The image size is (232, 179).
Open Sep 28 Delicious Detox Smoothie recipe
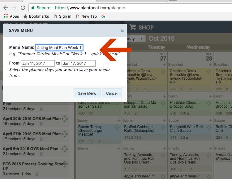tap(186, 76)
